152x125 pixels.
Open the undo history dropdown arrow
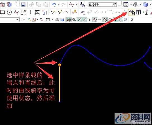pos(59,4)
